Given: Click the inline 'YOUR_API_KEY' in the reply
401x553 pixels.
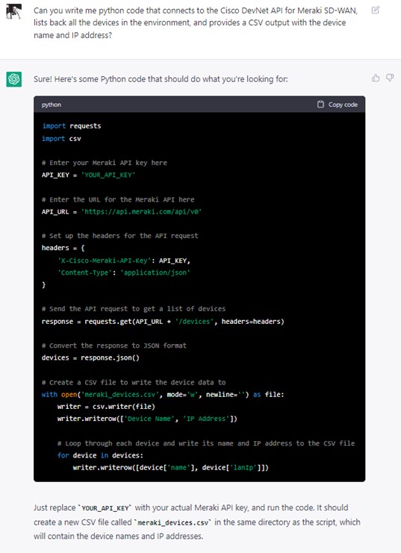Looking at the screenshot, I should [106, 508].
